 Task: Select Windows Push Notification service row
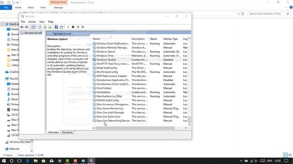click(140, 44)
